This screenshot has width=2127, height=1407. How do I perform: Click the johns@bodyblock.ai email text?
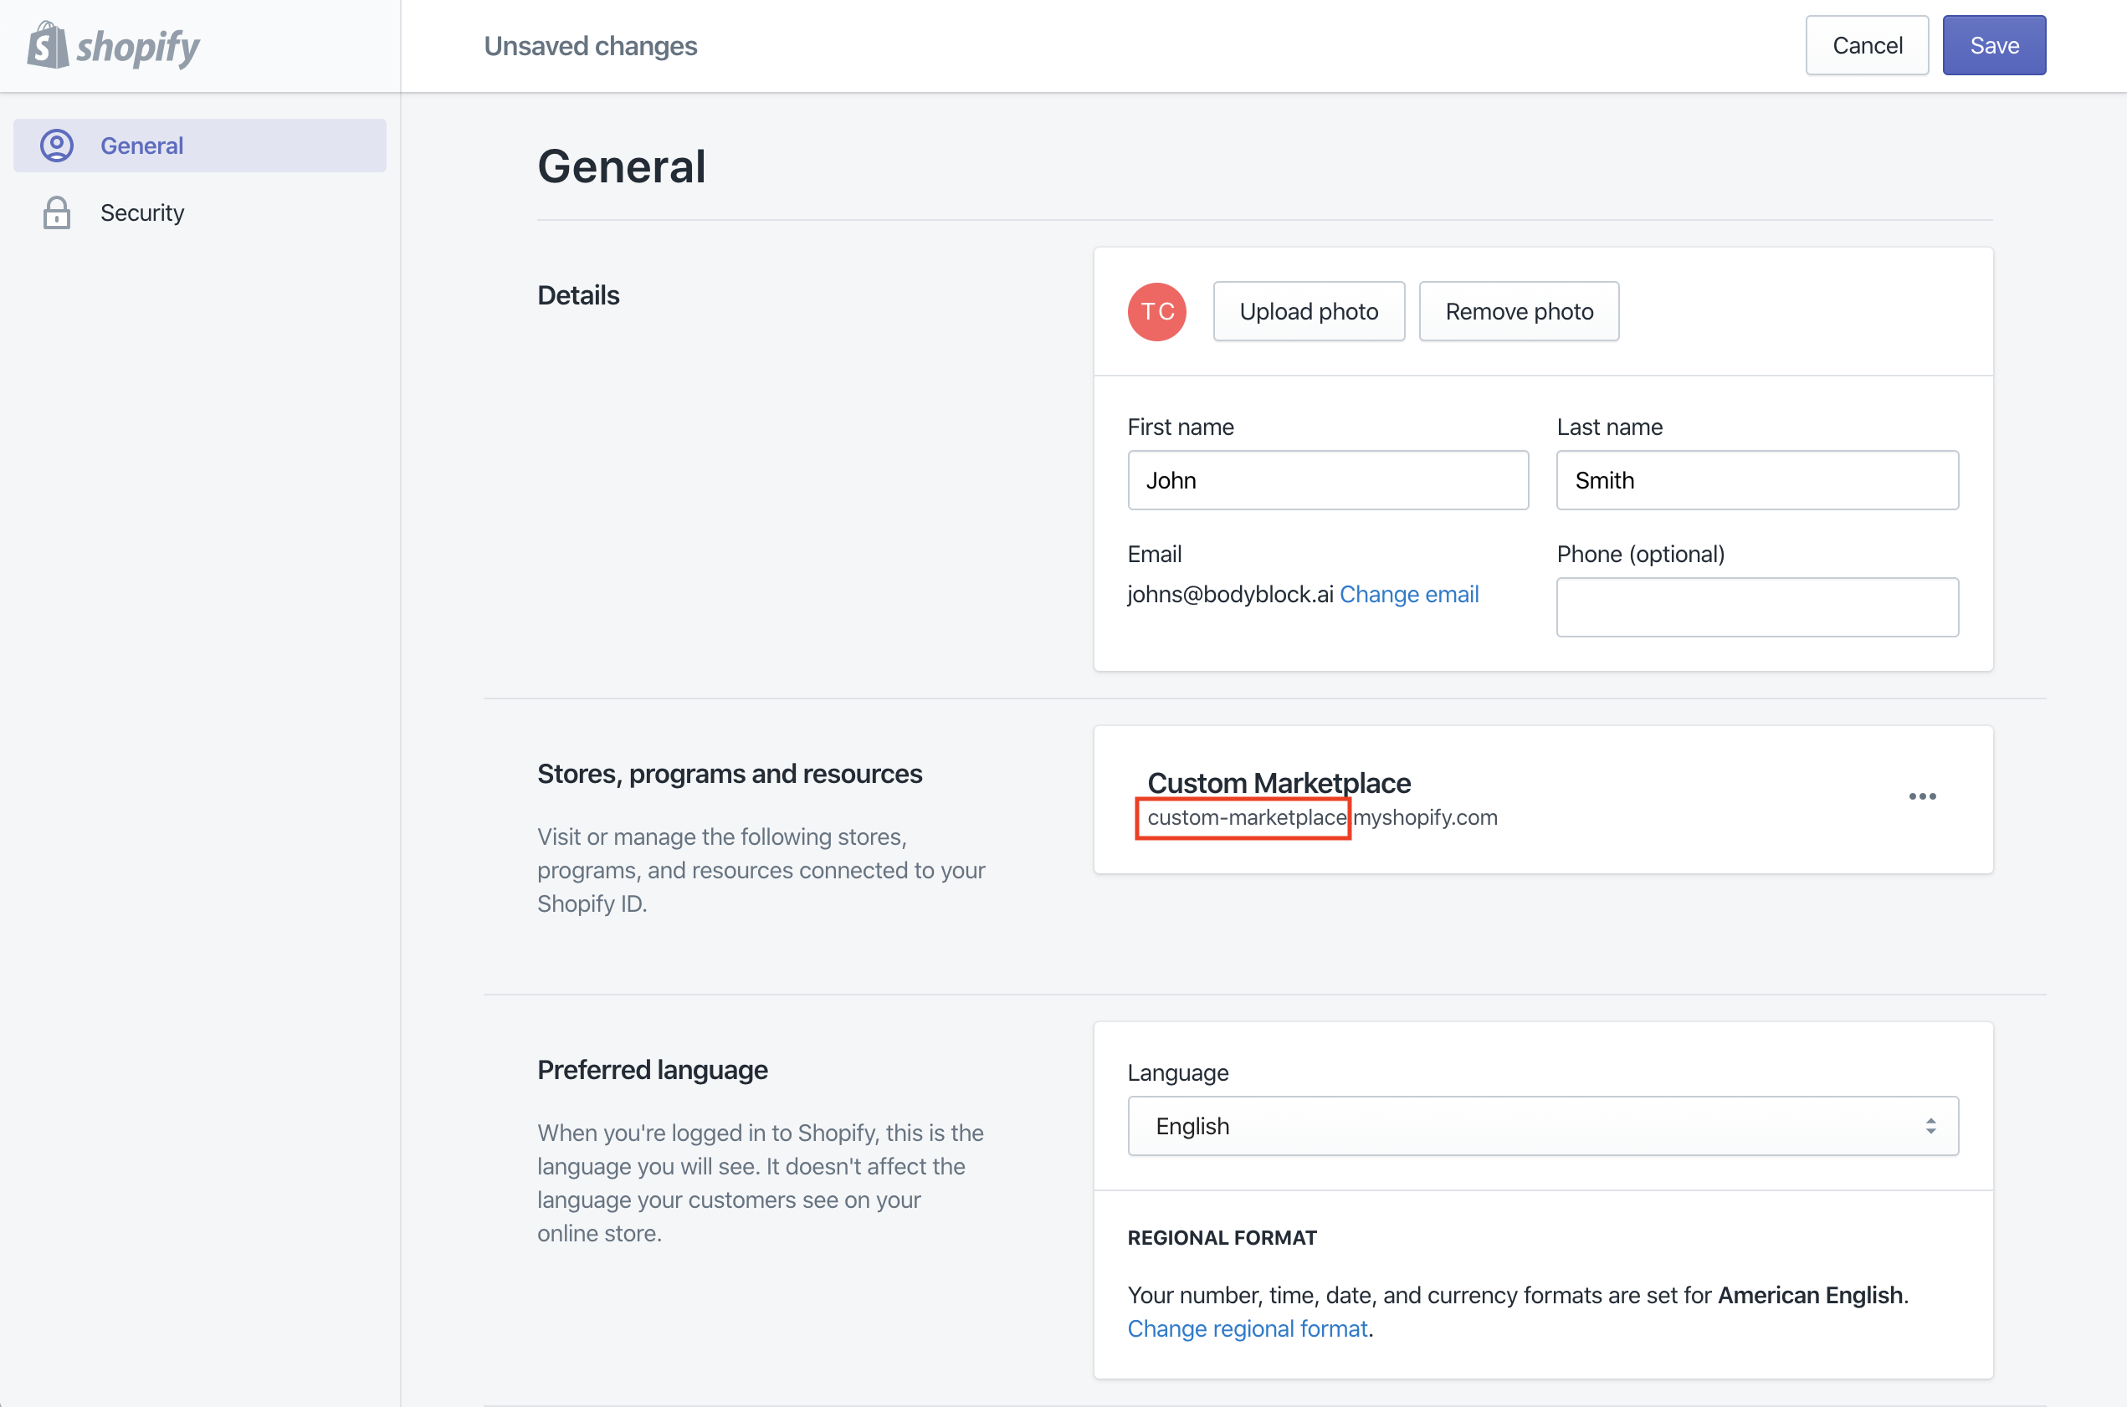coord(1230,594)
